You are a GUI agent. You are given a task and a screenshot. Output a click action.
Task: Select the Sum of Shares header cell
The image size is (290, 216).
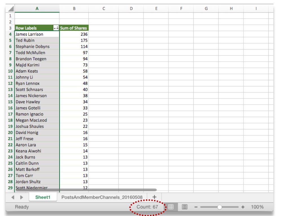[74, 28]
